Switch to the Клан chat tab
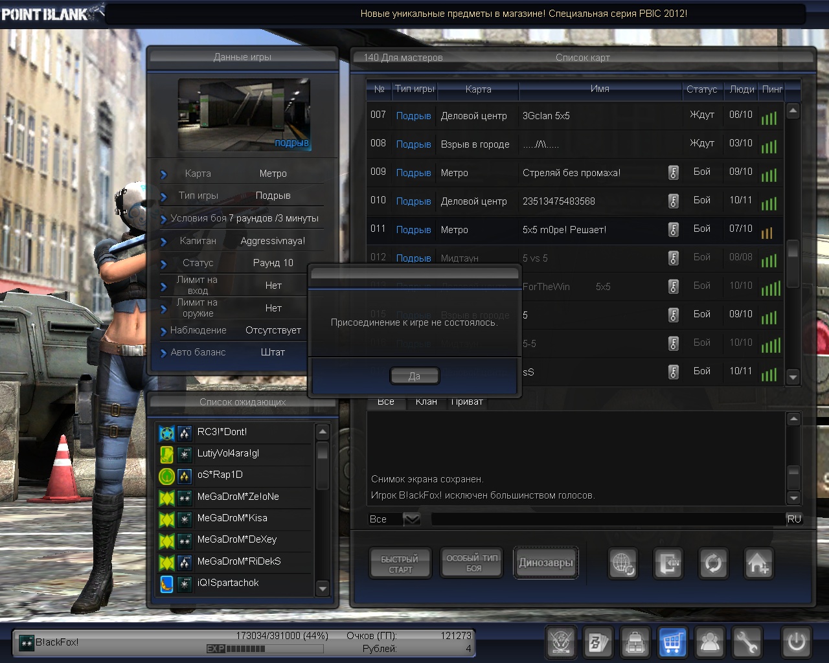The width and height of the screenshot is (829, 663). point(426,403)
